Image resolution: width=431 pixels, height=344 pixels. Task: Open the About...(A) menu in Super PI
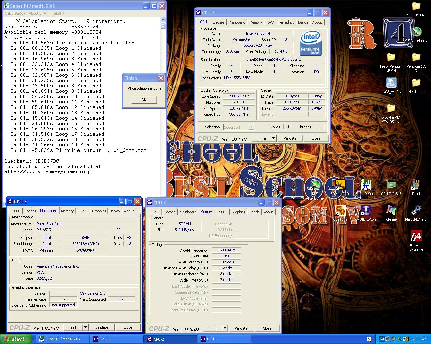38,13
